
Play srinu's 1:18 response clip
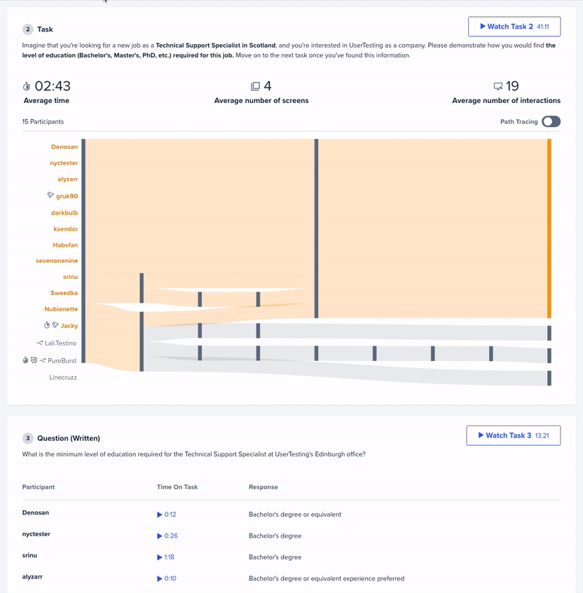[x=166, y=557]
